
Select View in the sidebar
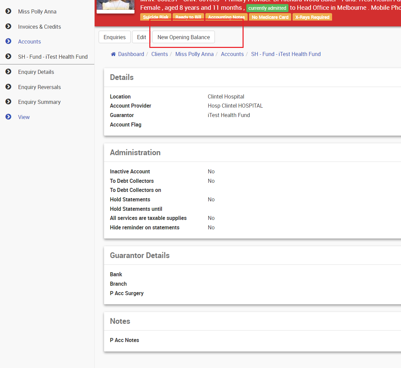coord(24,117)
